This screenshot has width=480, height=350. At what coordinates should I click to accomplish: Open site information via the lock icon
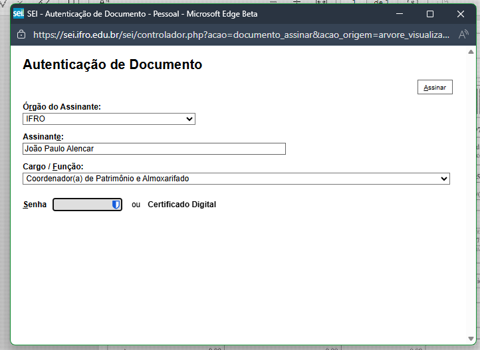coord(21,34)
